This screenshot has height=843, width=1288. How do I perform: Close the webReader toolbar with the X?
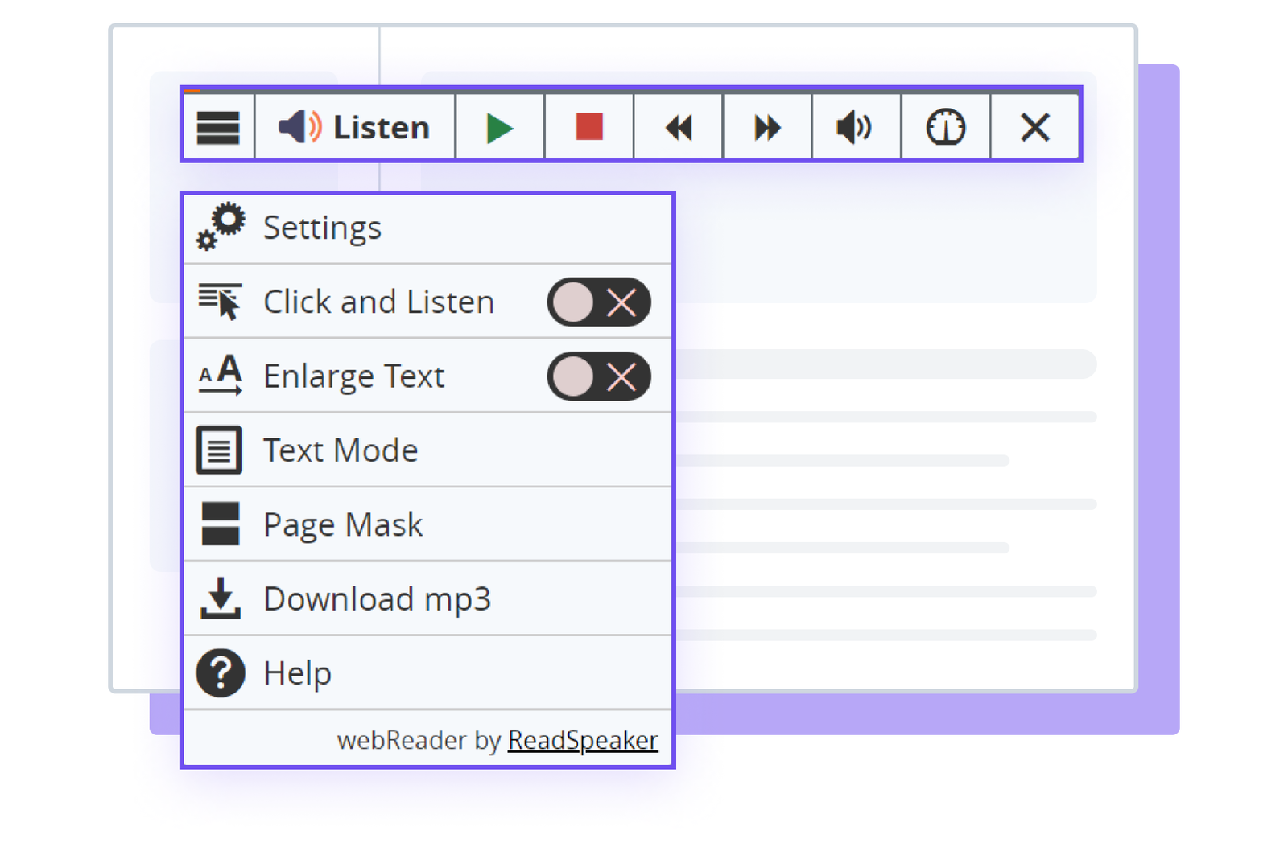point(1035,126)
